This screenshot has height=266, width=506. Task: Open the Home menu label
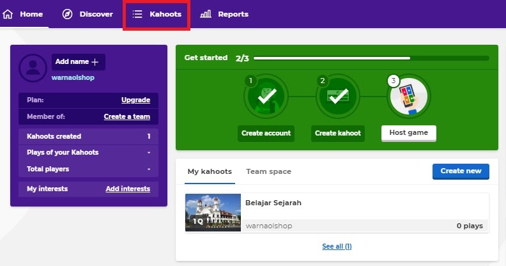click(x=31, y=14)
